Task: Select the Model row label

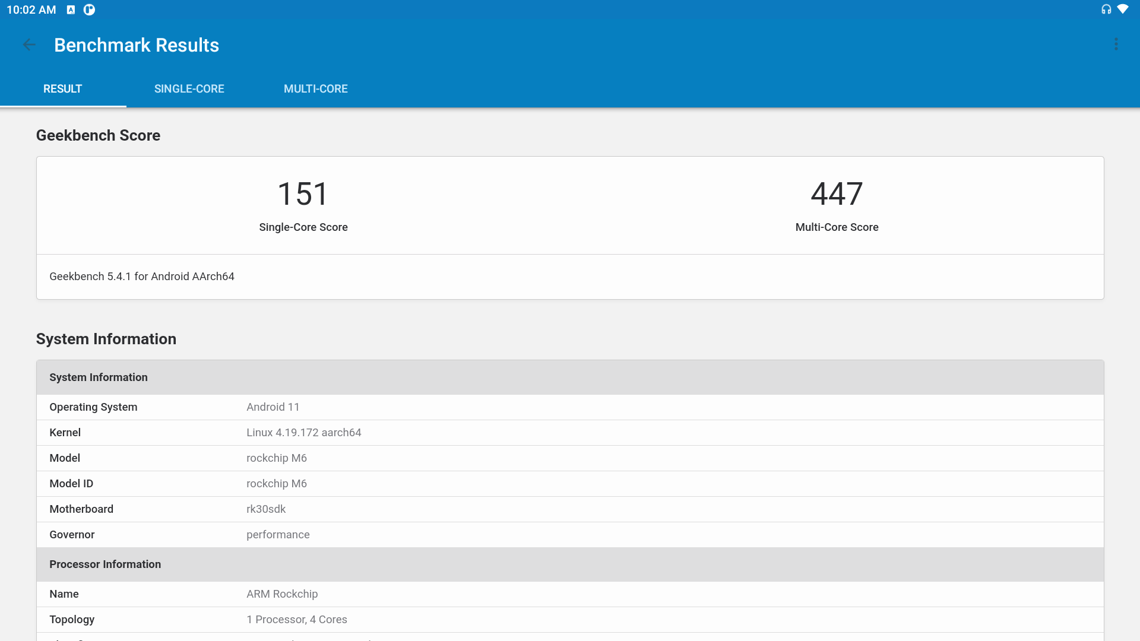Action: [x=65, y=458]
